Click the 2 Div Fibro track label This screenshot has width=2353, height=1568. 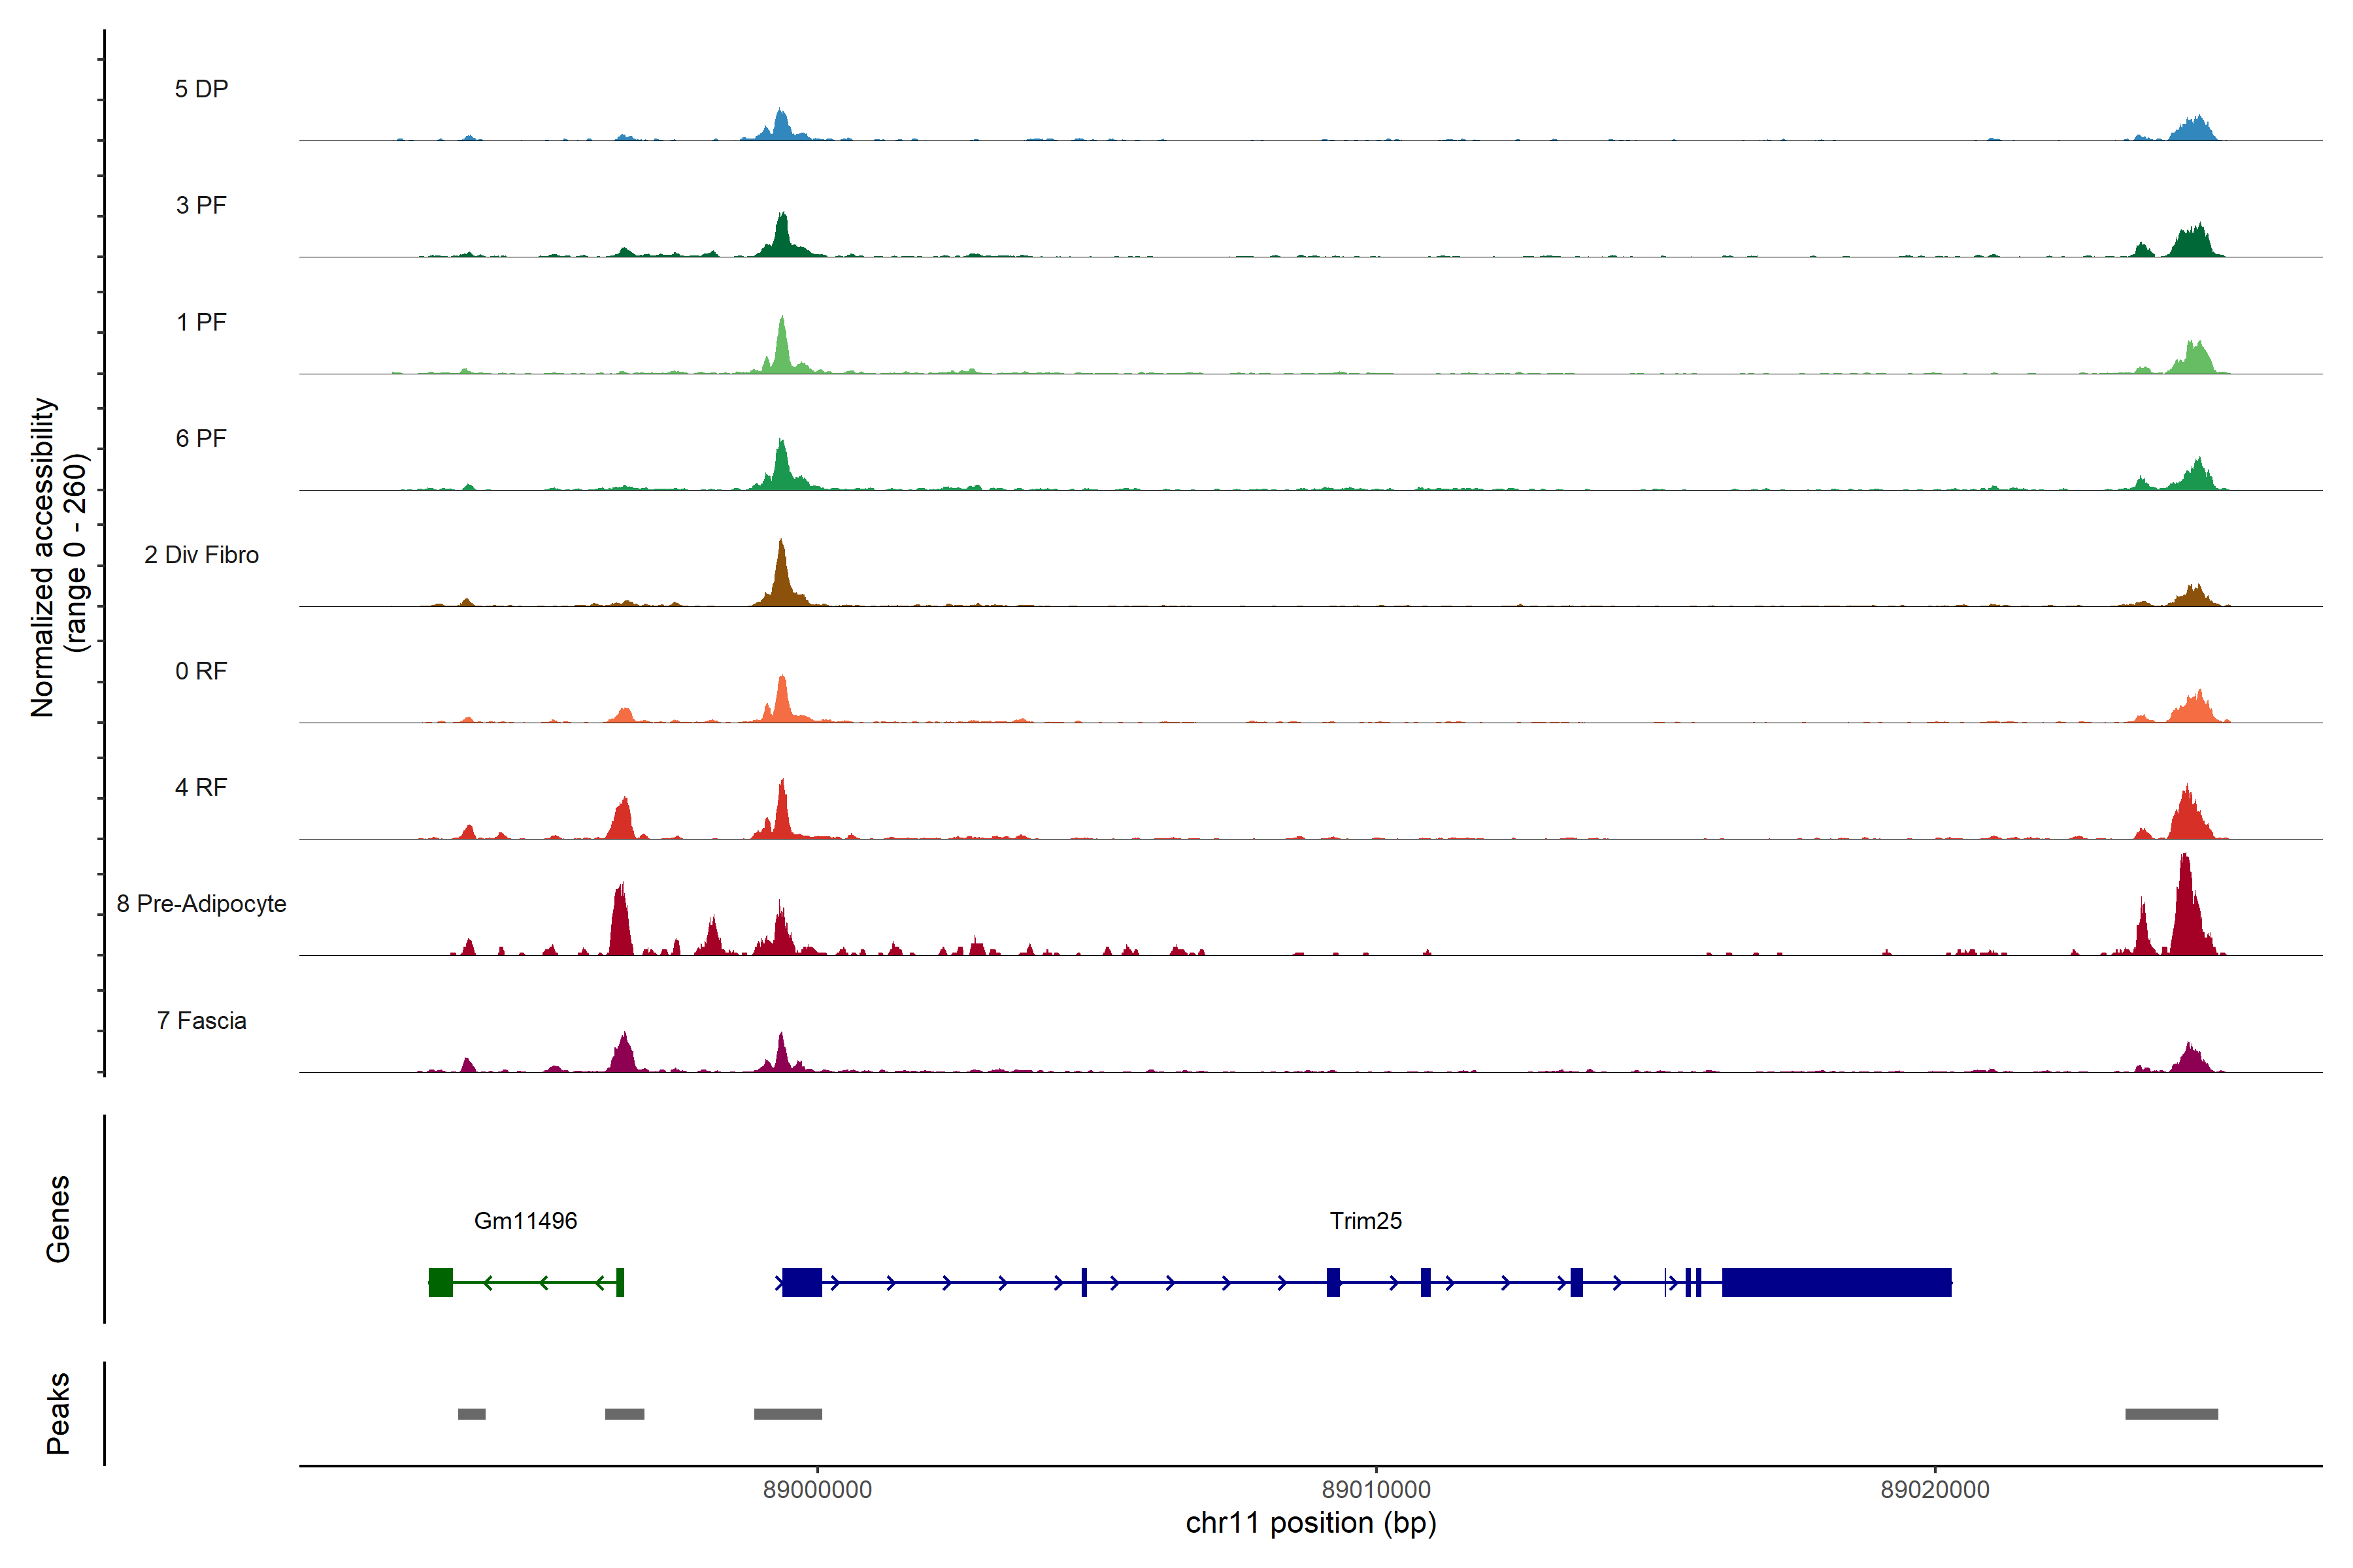pos(201,555)
